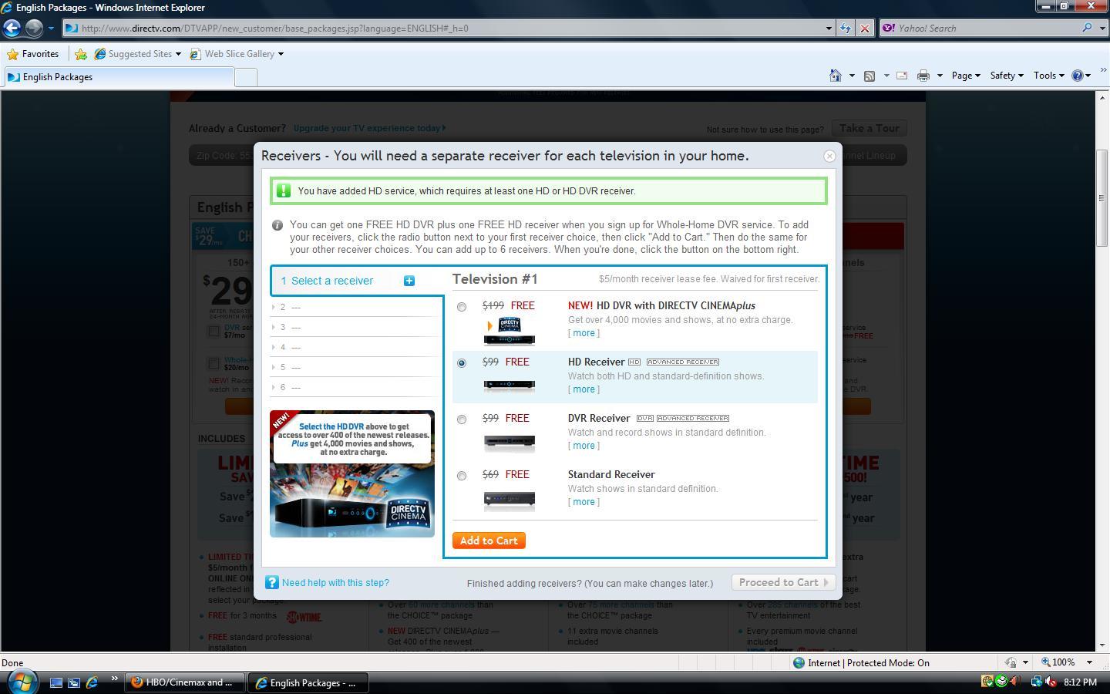1110x694 pixels.
Task: Expand receiver slot 2 in the list
Action: click(x=356, y=307)
